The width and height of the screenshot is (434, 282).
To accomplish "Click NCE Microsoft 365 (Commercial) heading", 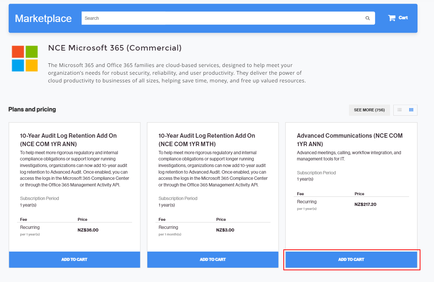I will 115,48.
